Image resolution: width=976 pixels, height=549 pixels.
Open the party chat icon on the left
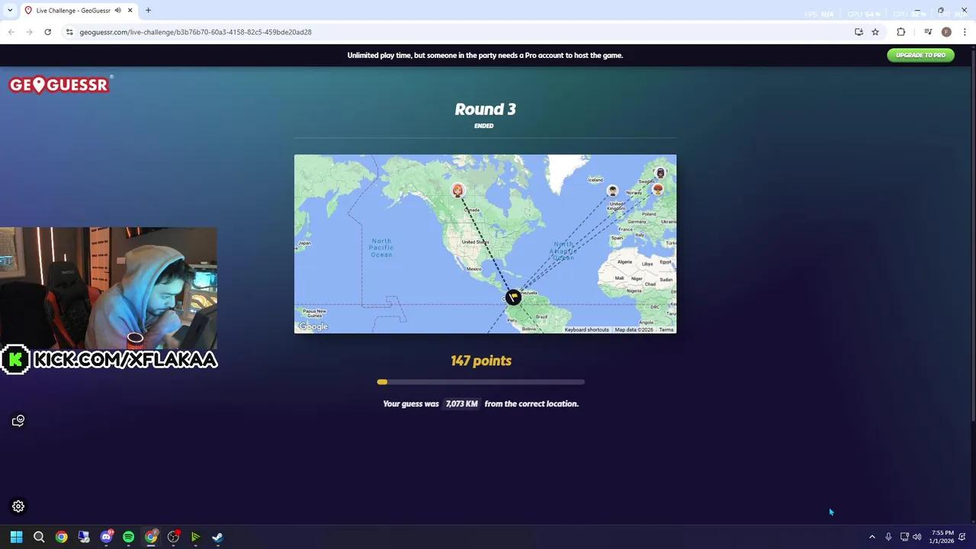[18, 420]
